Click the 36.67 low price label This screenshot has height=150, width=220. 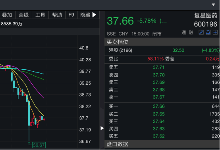[x=39, y=145]
